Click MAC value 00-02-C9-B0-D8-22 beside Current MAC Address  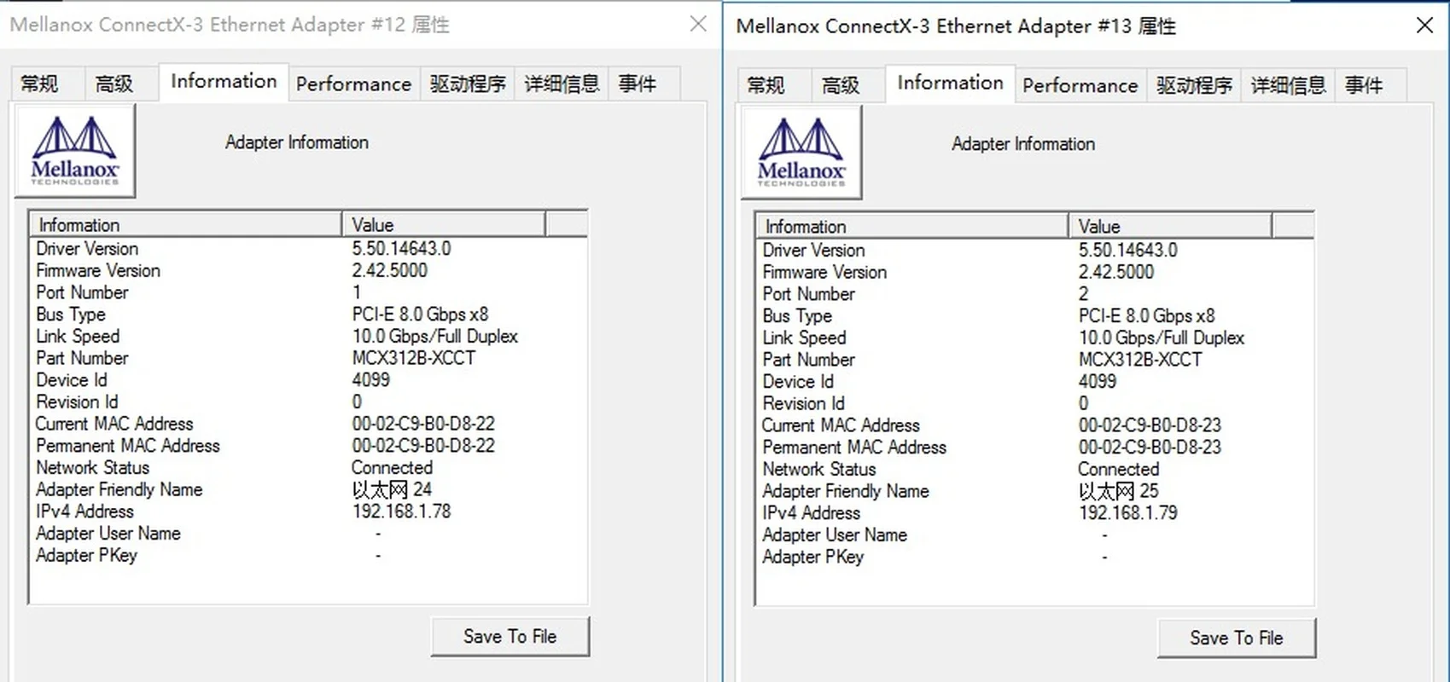pos(423,424)
